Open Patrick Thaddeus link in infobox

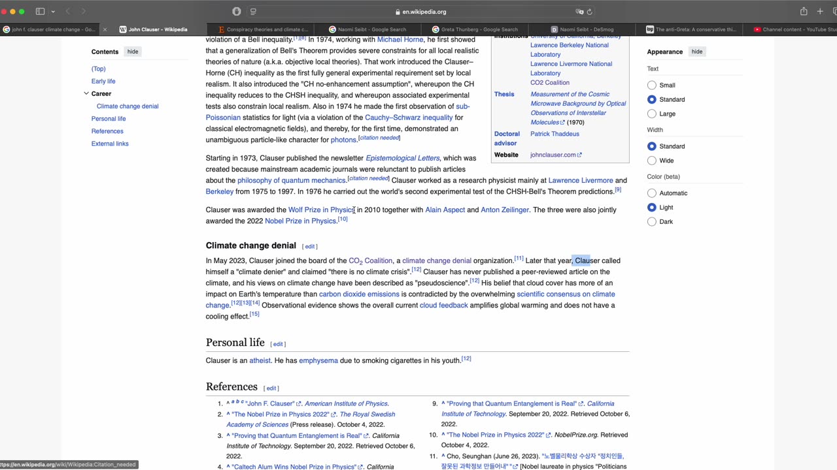pyautogui.click(x=555, y=134)
